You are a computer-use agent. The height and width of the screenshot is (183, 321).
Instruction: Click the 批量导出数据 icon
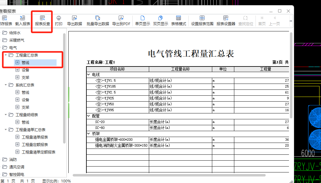pos(98,18)
